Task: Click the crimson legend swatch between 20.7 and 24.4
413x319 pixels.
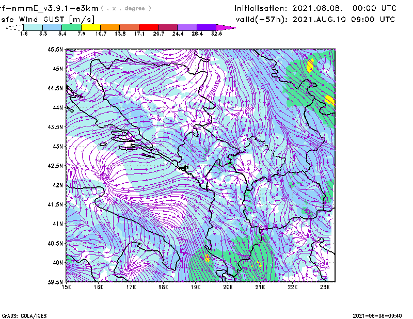Action: [x=168, y=27]
